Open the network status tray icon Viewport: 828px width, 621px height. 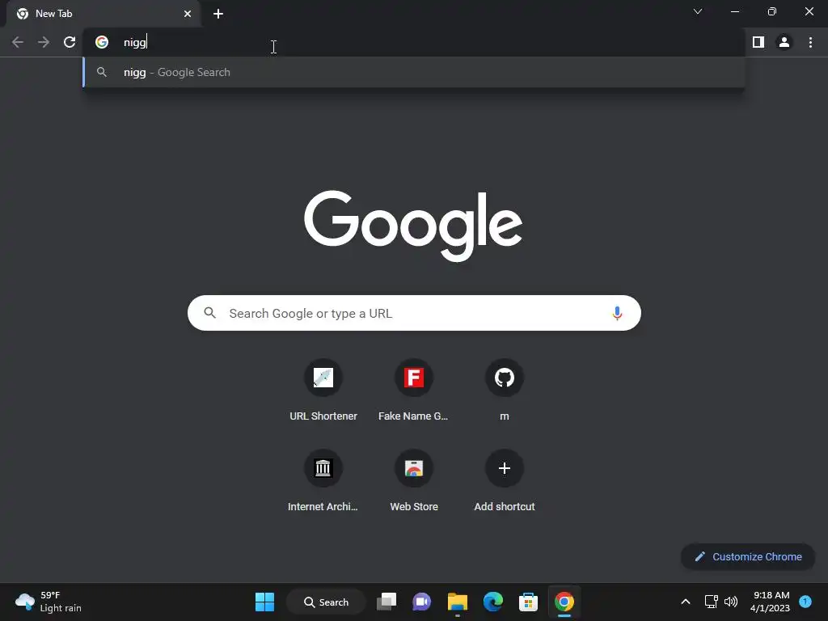[711, 602]
